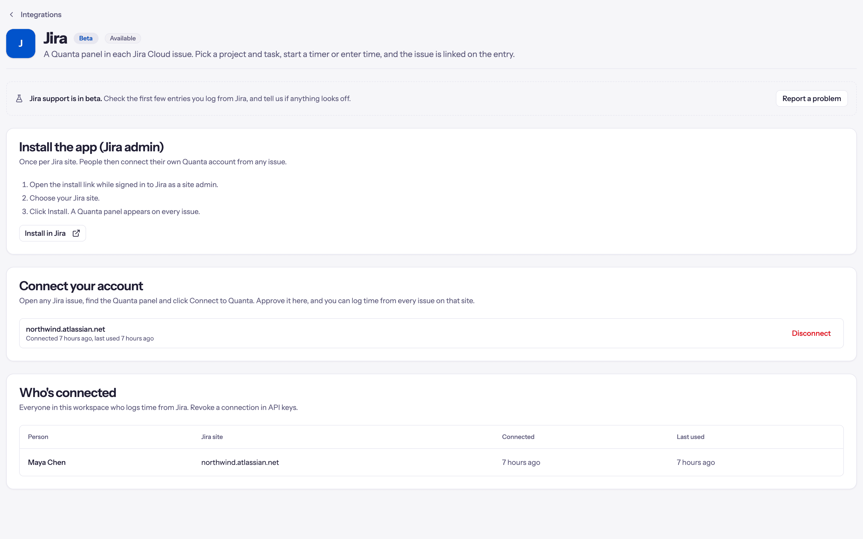863x539 pixels.
Task: Select northwind.atlassian.net in Connect your account
Action: coord(66,329)
